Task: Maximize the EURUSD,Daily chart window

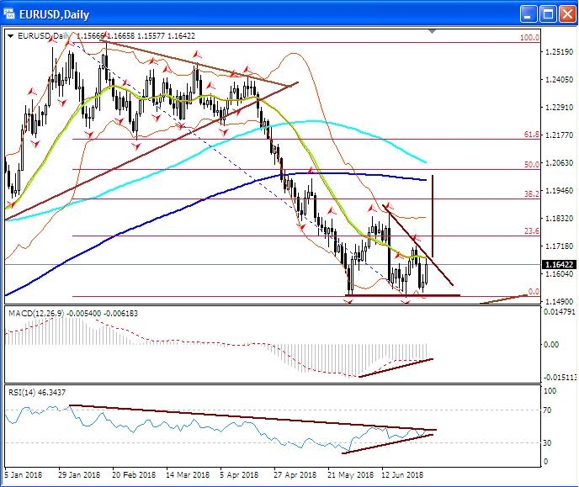Action: point(547,13)
